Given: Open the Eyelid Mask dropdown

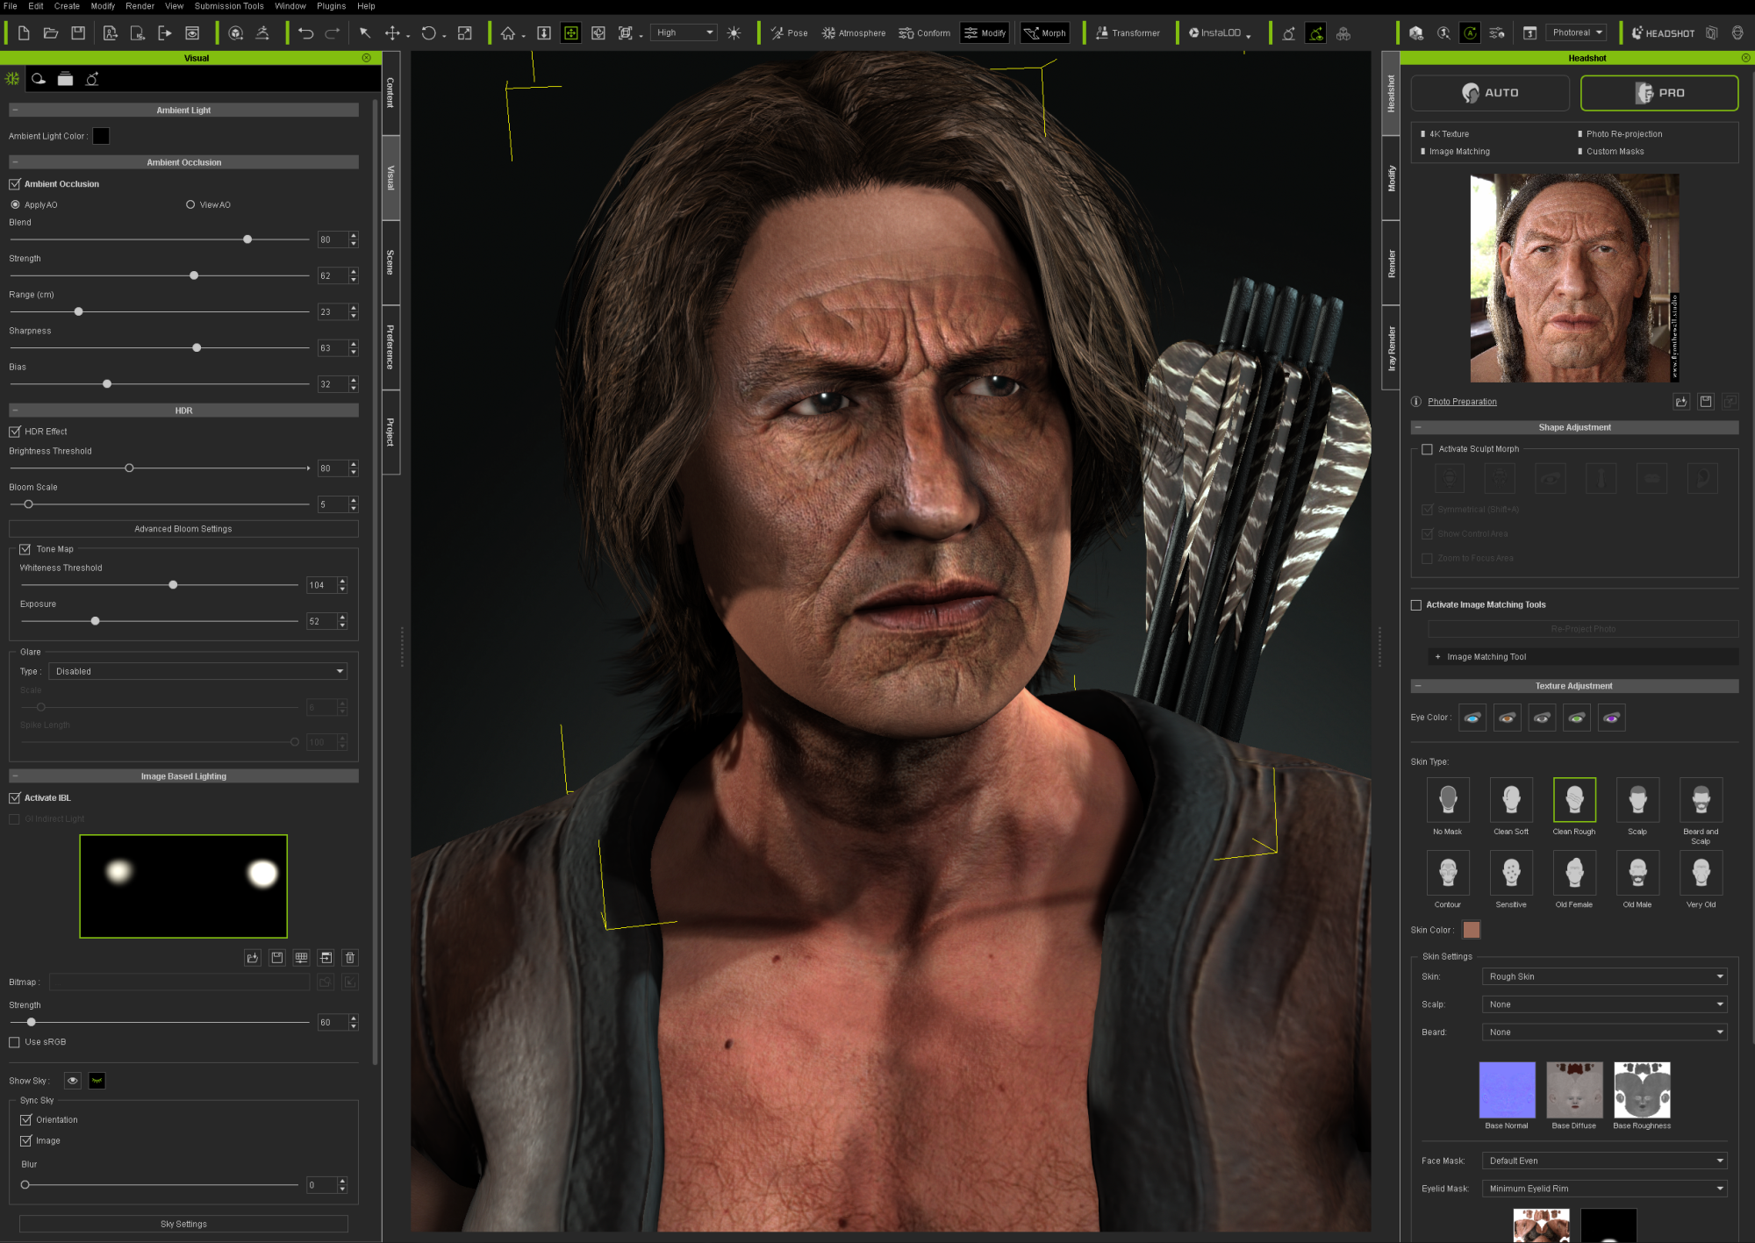Looking at the screenshot, I should click(1605, 1189).
